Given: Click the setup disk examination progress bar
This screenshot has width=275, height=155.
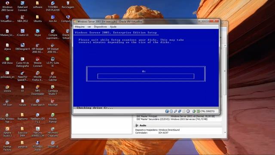Looking at the screenshot, I should (146, 76).
